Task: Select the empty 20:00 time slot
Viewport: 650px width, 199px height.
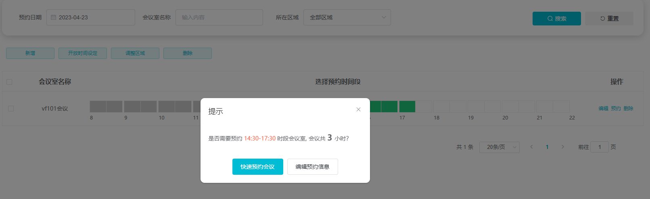Action: click(x=510, y=107)
